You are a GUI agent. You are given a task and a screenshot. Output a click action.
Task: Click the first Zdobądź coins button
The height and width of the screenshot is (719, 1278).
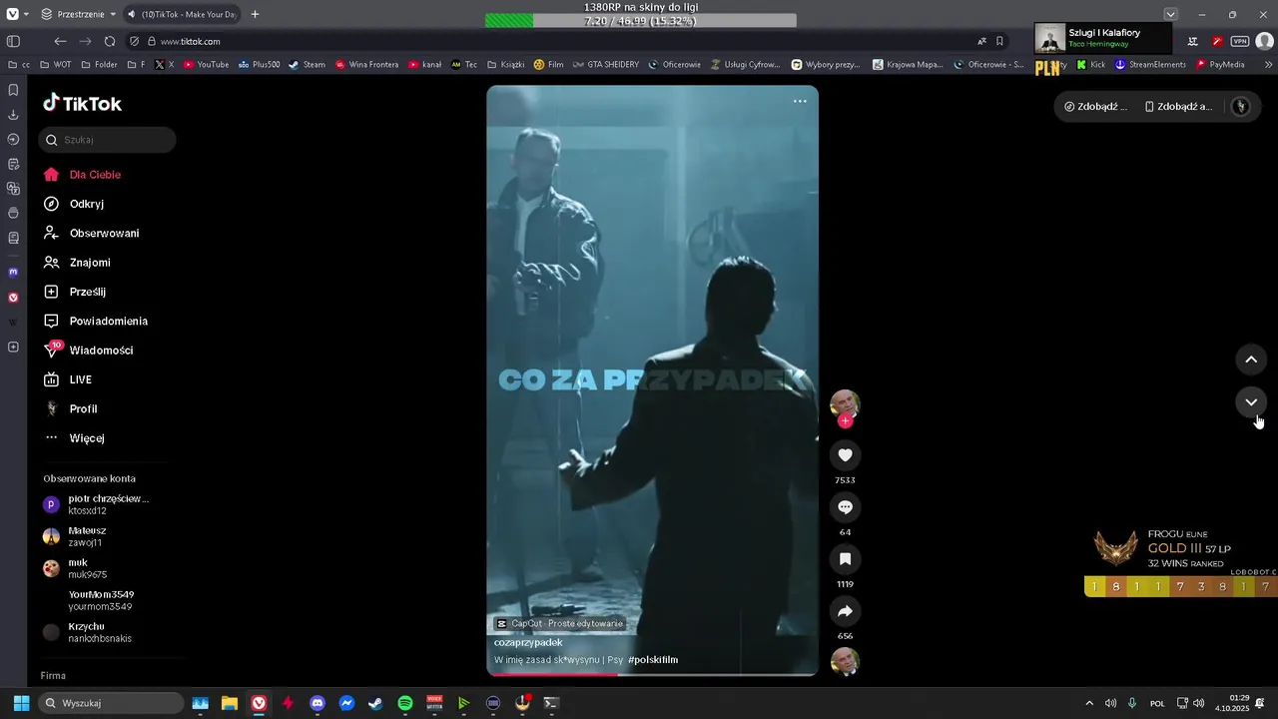coord(1095,107)
